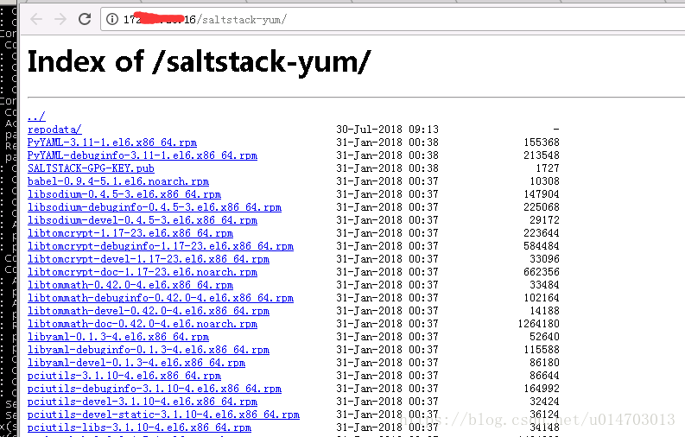Download pciutils-debuginfo-3.1.10-4 rpm
Image resolution: width=685 pixels, height=437 pixels.
click(x=155, y=389)
